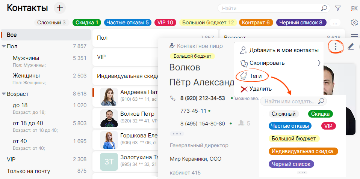Screen dimensions: 360x179
Task: Expand the Скопировать submenu arrow
Action: (x=319, y=63)
